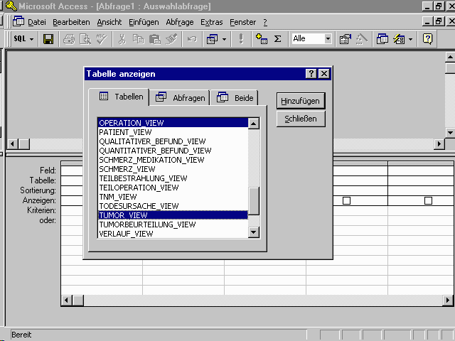The width and height of the screenshot is (455, 341).
Task: Click the Save diskette icon
Action: click(48, 39)
